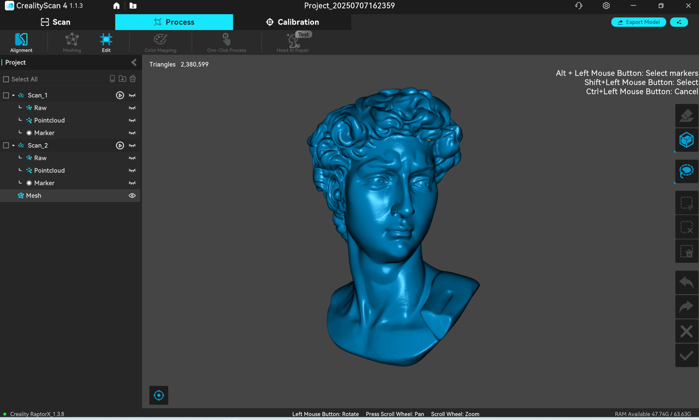Open the Meshing tool

[72, 43]
